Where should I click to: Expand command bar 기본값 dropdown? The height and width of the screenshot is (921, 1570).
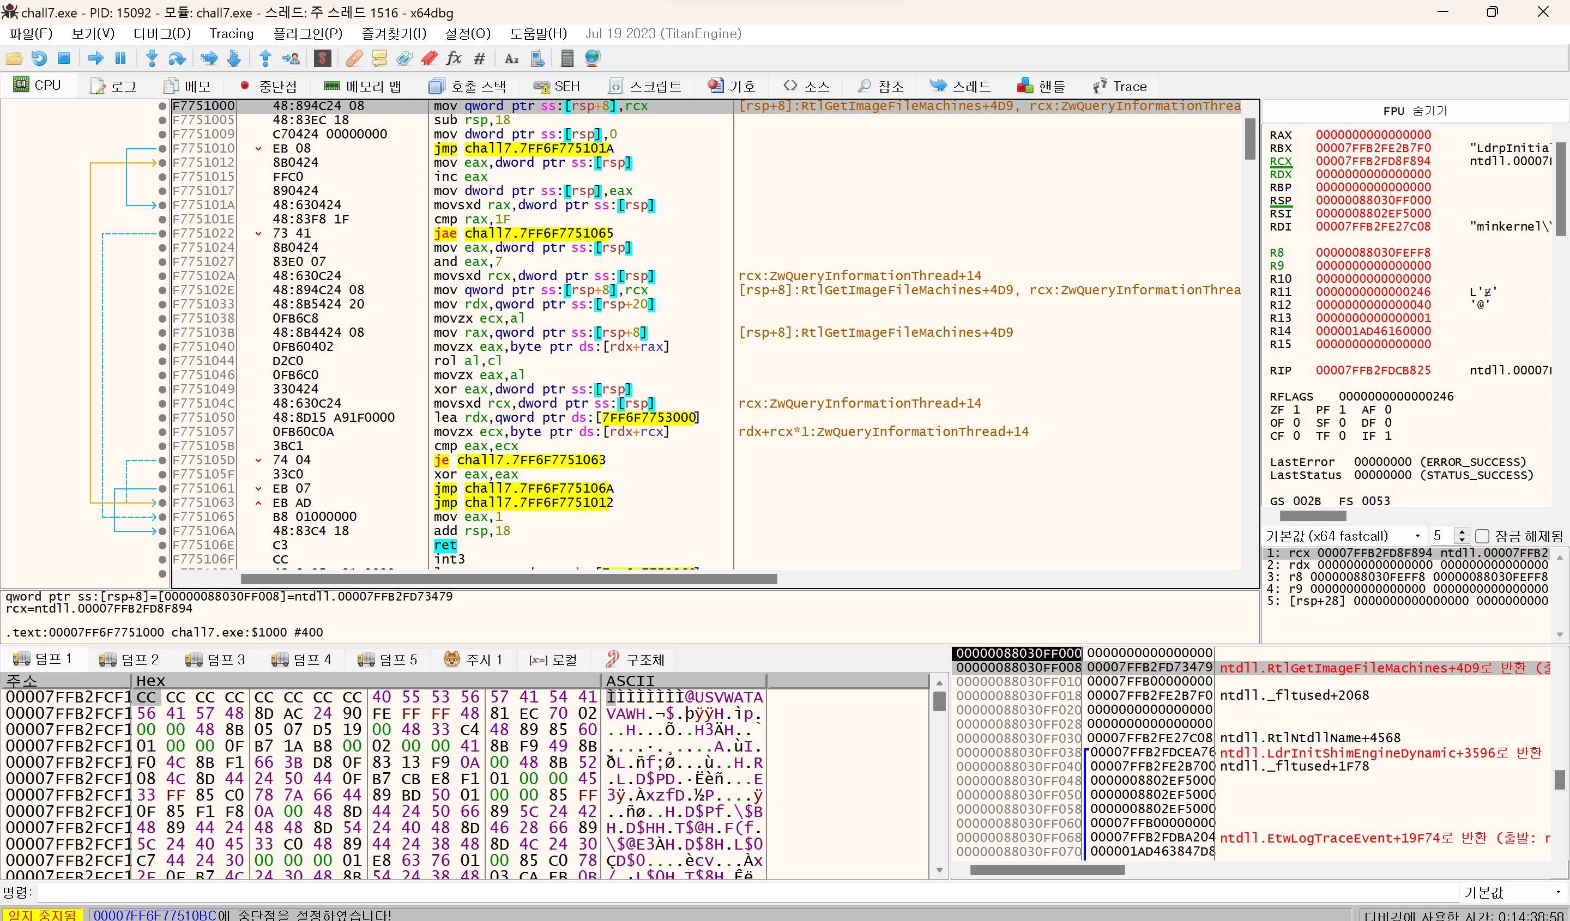tap(1513, 892)
